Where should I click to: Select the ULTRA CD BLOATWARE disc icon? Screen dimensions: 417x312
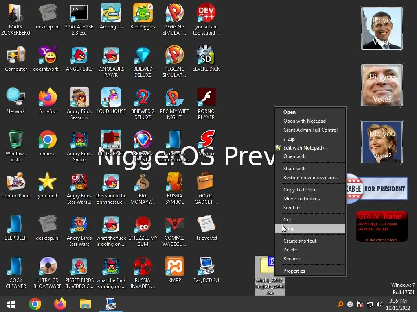47,273
